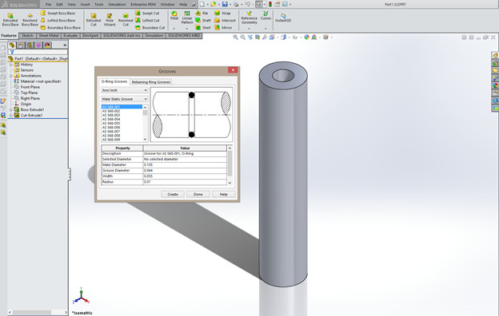Activate the Fillet tool
Image resolution: width=499 pixels, height=316 pixels.
pos(174,16)
